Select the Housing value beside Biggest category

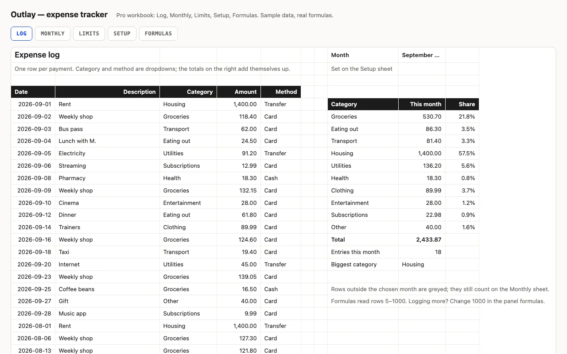(x=422, y=265)
